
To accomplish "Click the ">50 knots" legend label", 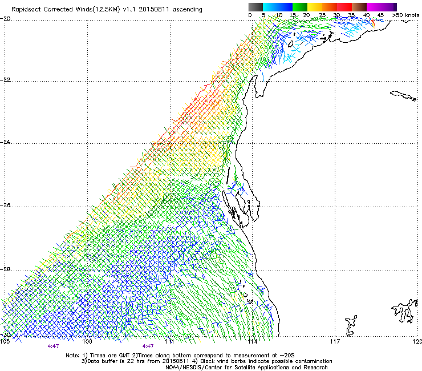I will (x=405, y=15).
